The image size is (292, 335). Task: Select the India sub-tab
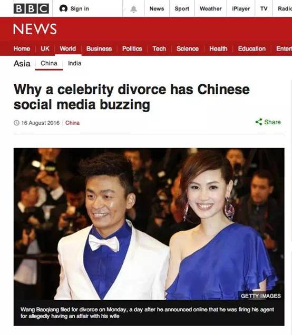click(75, 63)
